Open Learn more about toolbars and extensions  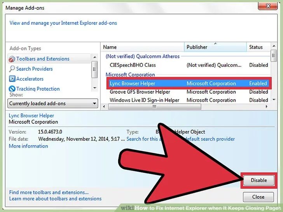point(55,199)
